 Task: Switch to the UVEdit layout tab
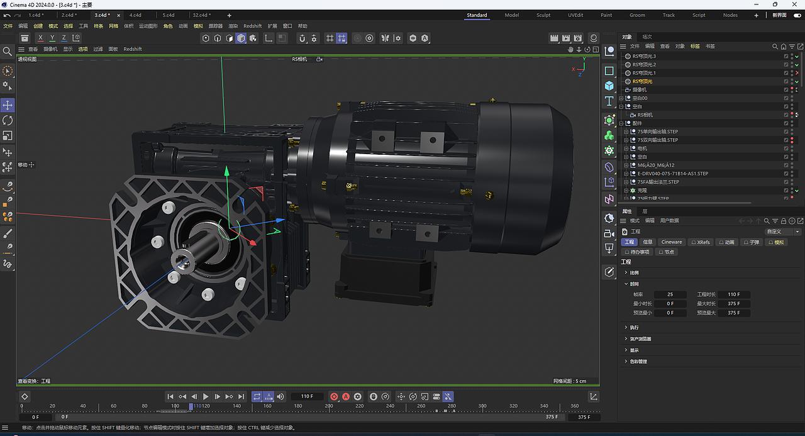coord(575,15)
